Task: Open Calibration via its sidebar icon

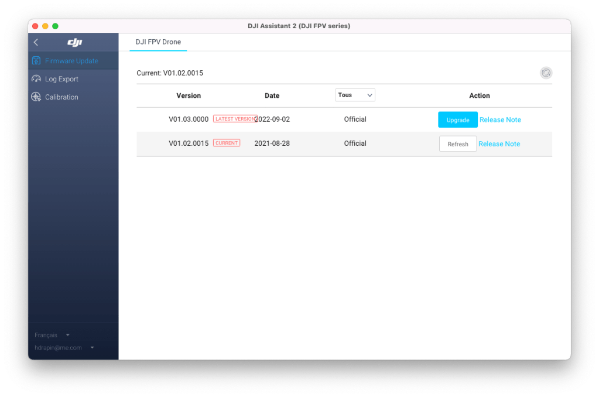Action: pos(36,97)
